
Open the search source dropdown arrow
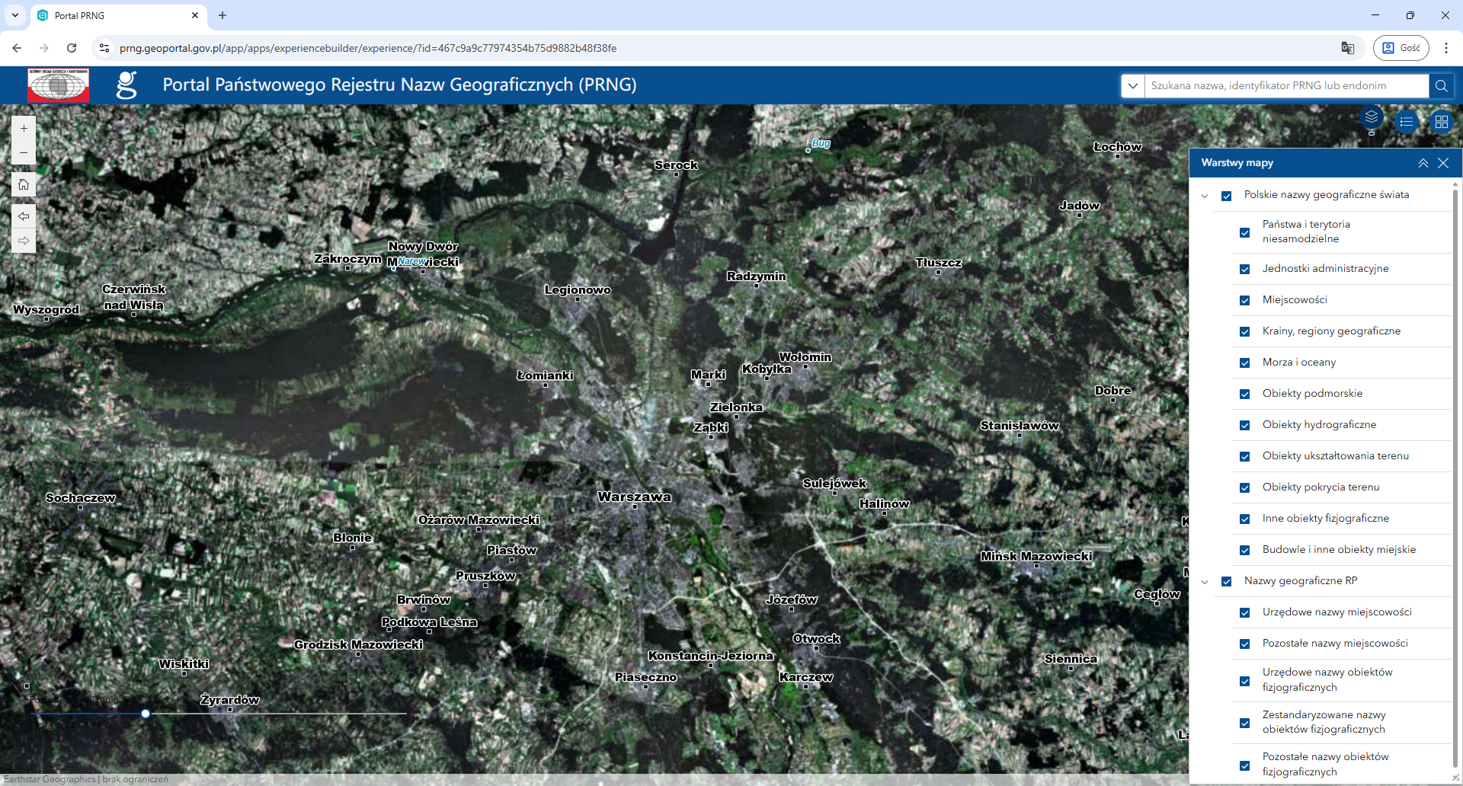pyautogui.click(x=1133, y=86)
